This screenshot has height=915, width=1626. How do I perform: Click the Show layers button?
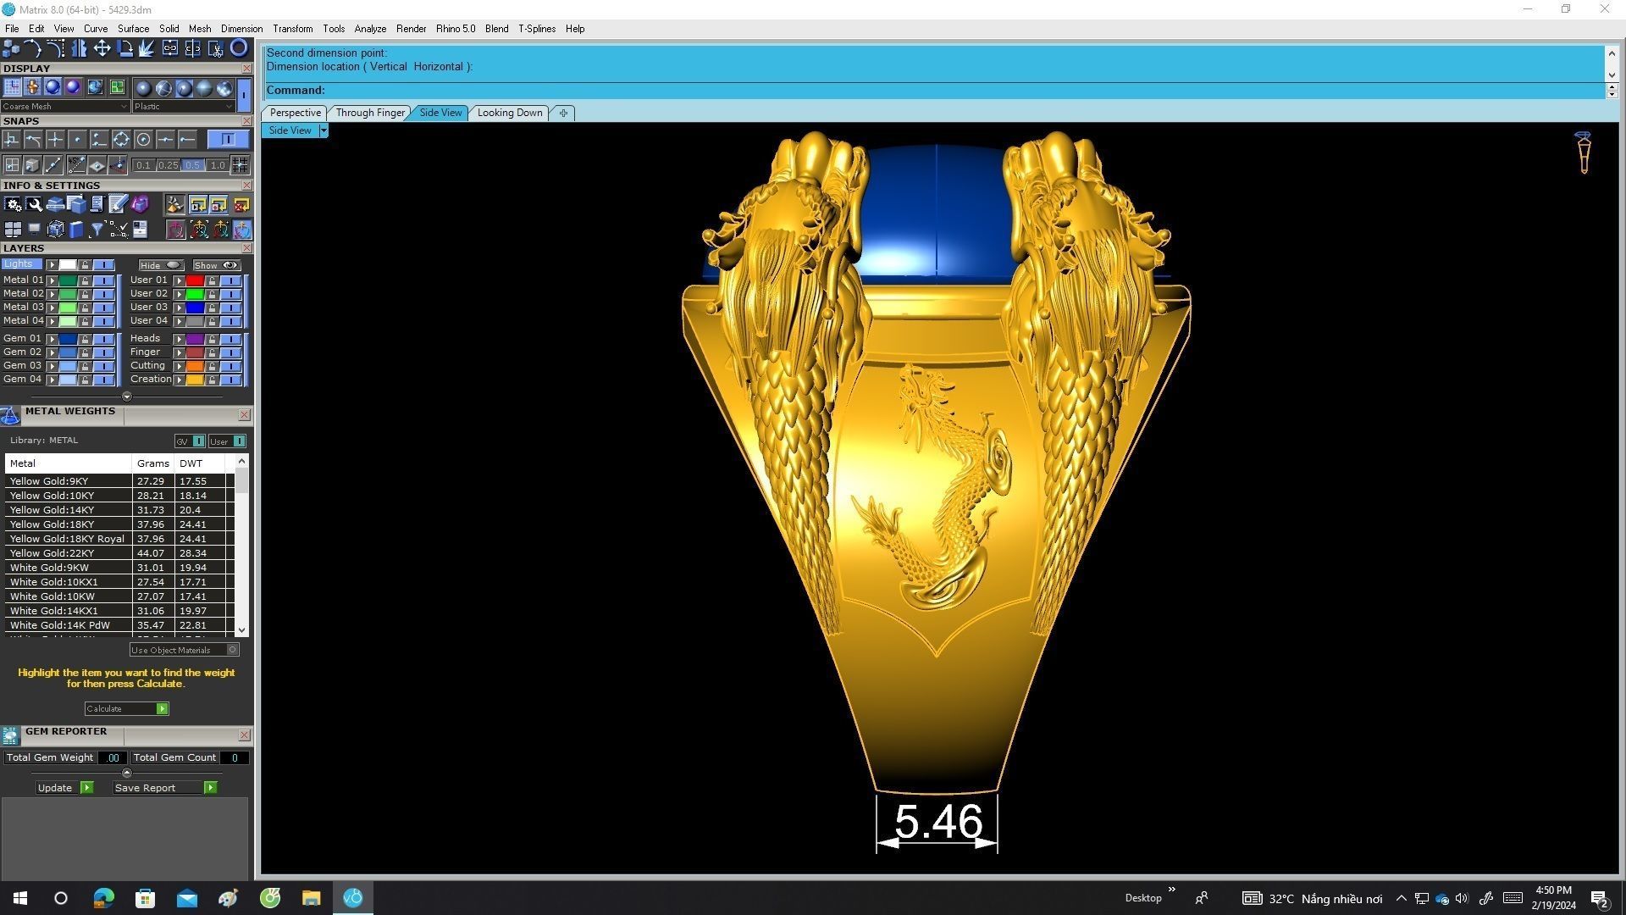point(216,265)
